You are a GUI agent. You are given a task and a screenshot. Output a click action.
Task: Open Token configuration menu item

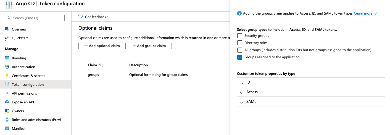[28, 84]
